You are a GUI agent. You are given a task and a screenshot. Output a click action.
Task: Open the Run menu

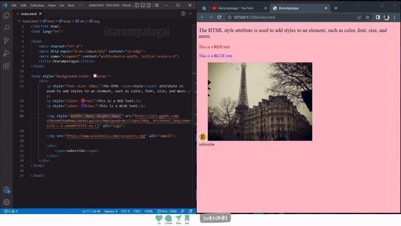pyautogui.click(x=71, y=5)
